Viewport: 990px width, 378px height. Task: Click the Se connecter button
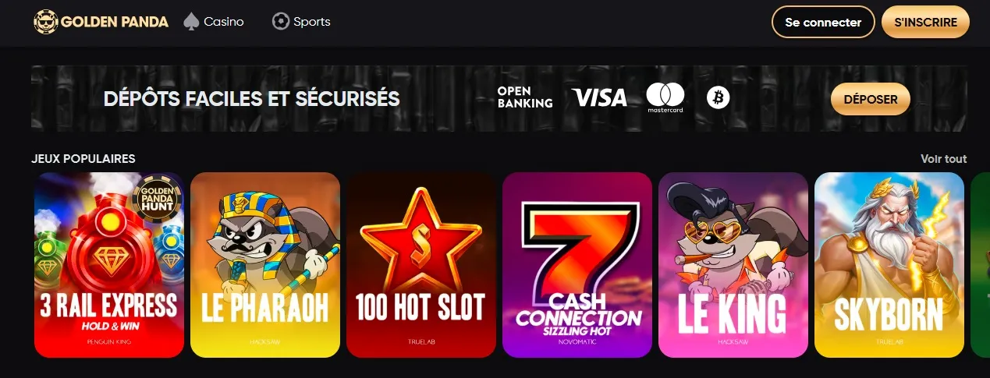click(x=823, y=22)
